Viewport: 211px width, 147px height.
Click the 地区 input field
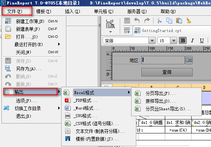[x=163, y=60]
